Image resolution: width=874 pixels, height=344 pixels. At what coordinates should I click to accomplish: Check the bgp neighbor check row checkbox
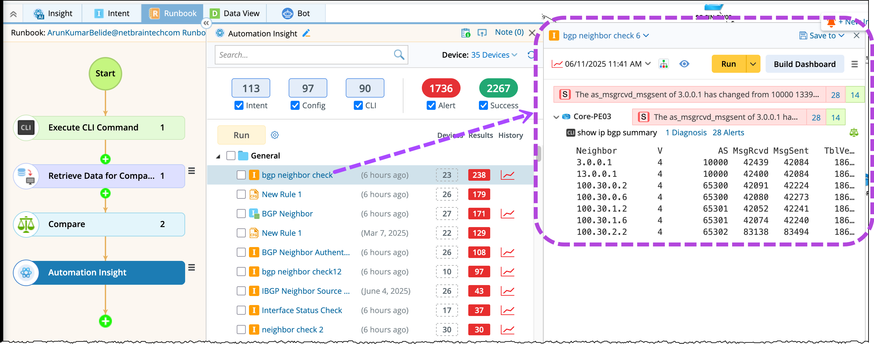coord(241,175)
